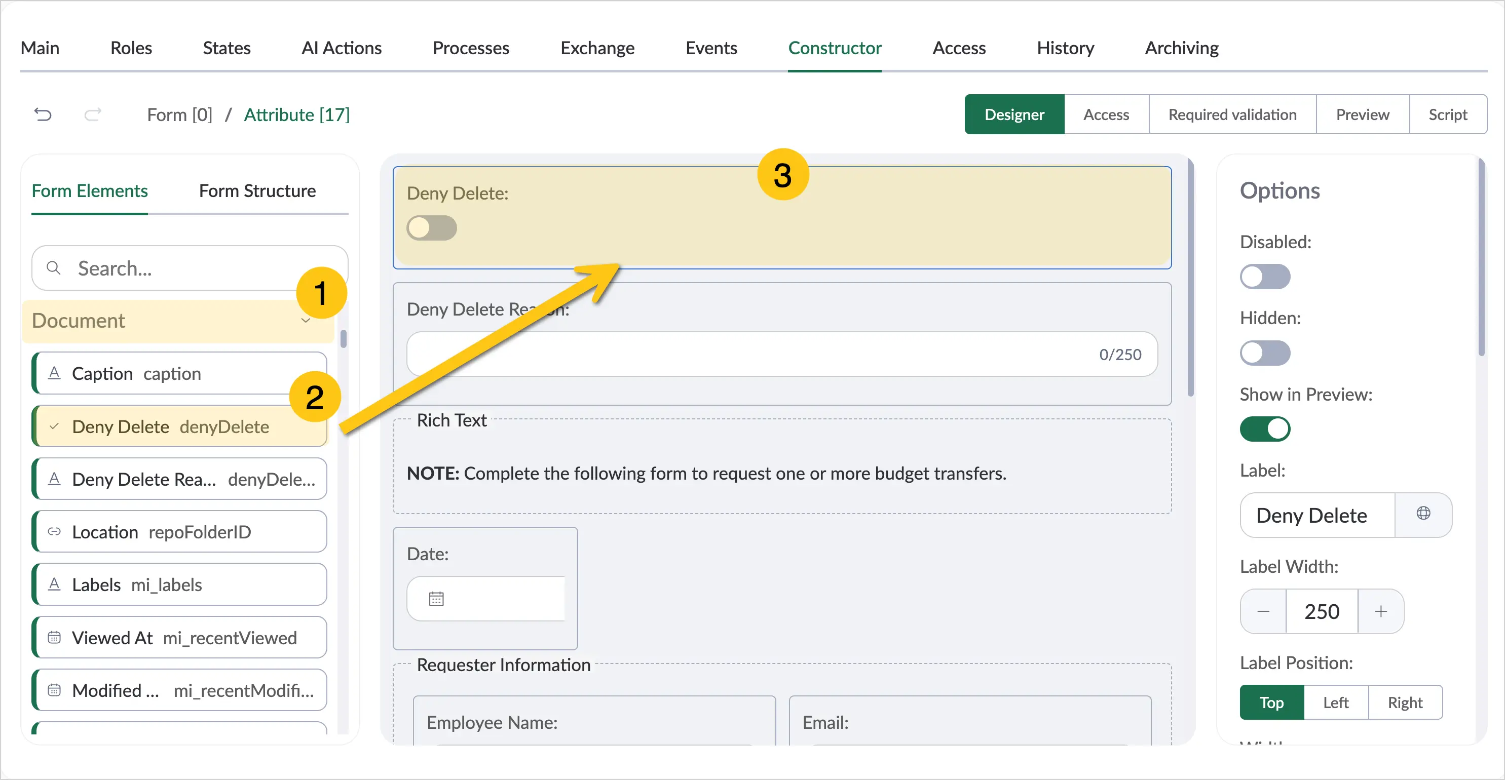Open the Script mode
Viewport: 1505px width, 780px height.
click(1448, 114)
